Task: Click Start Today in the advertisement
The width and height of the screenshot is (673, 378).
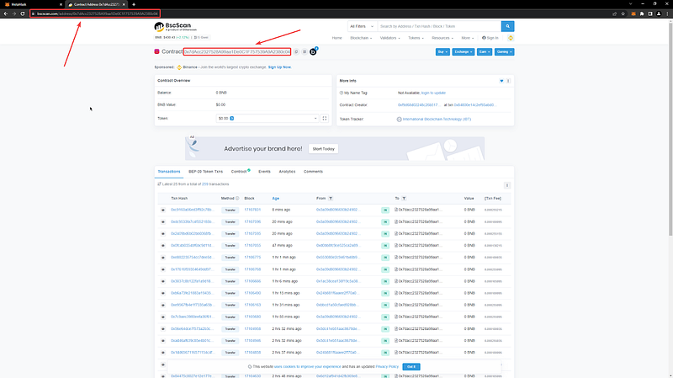Action: 323,149
